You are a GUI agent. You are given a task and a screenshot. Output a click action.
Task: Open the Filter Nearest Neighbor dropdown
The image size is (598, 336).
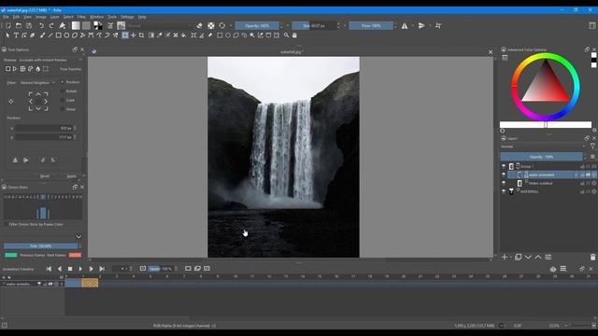pyautogui.click(x=37, y=83)
